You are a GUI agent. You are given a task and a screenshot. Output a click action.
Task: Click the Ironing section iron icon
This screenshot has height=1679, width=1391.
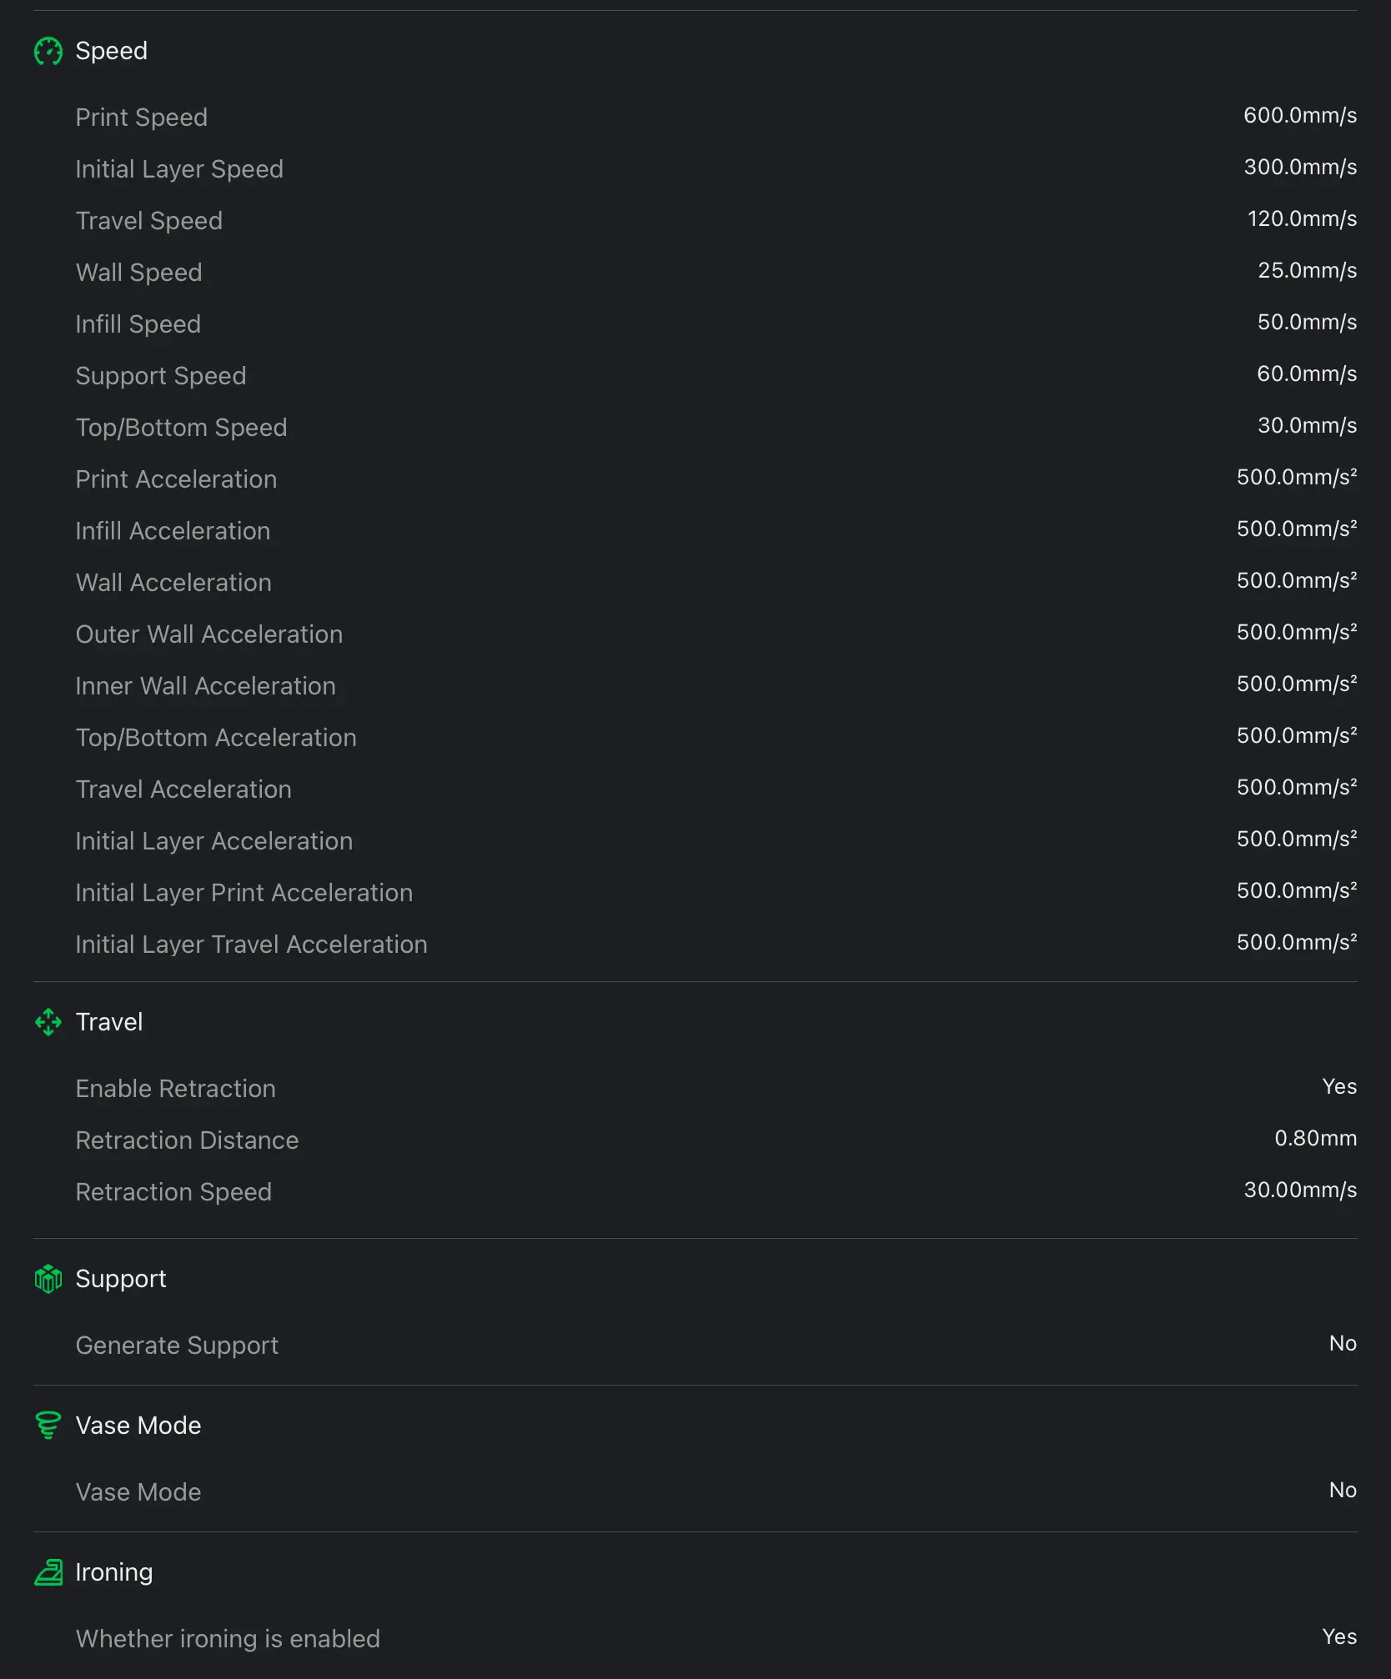tap(48, 1572)
